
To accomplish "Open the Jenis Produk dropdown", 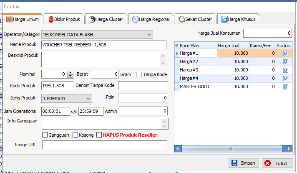I will [88, 99].
